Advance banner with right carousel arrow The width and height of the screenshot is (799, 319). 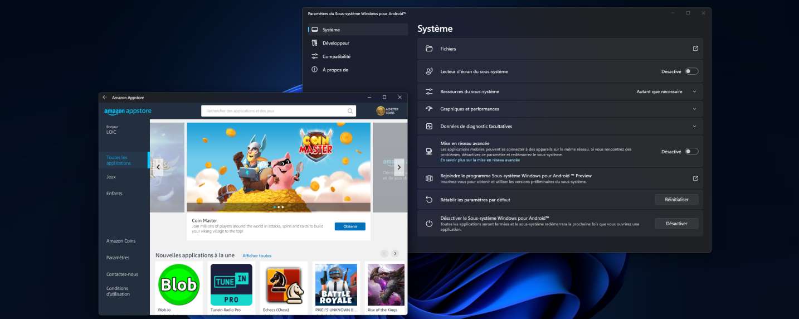[399, 167]
